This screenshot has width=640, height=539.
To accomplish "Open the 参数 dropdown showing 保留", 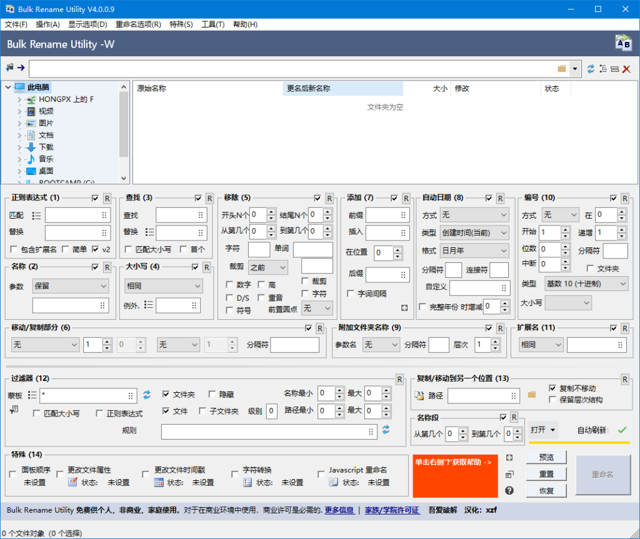I will tap(71, 286).
